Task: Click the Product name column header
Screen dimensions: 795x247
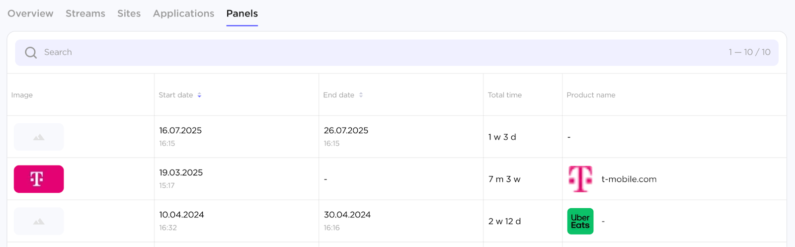Action: (591, 95)
